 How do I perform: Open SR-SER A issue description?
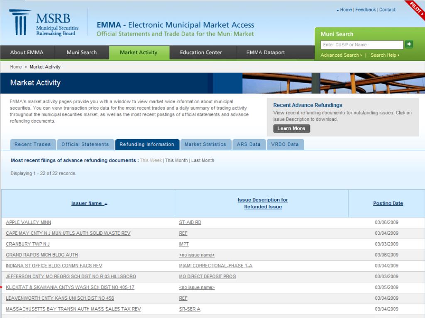(x=190, y=309)
